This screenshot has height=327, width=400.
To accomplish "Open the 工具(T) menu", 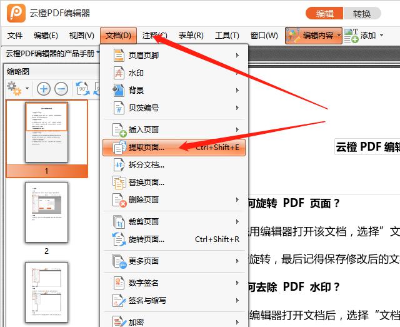I will pyautogui.click(x=227, y=36).
